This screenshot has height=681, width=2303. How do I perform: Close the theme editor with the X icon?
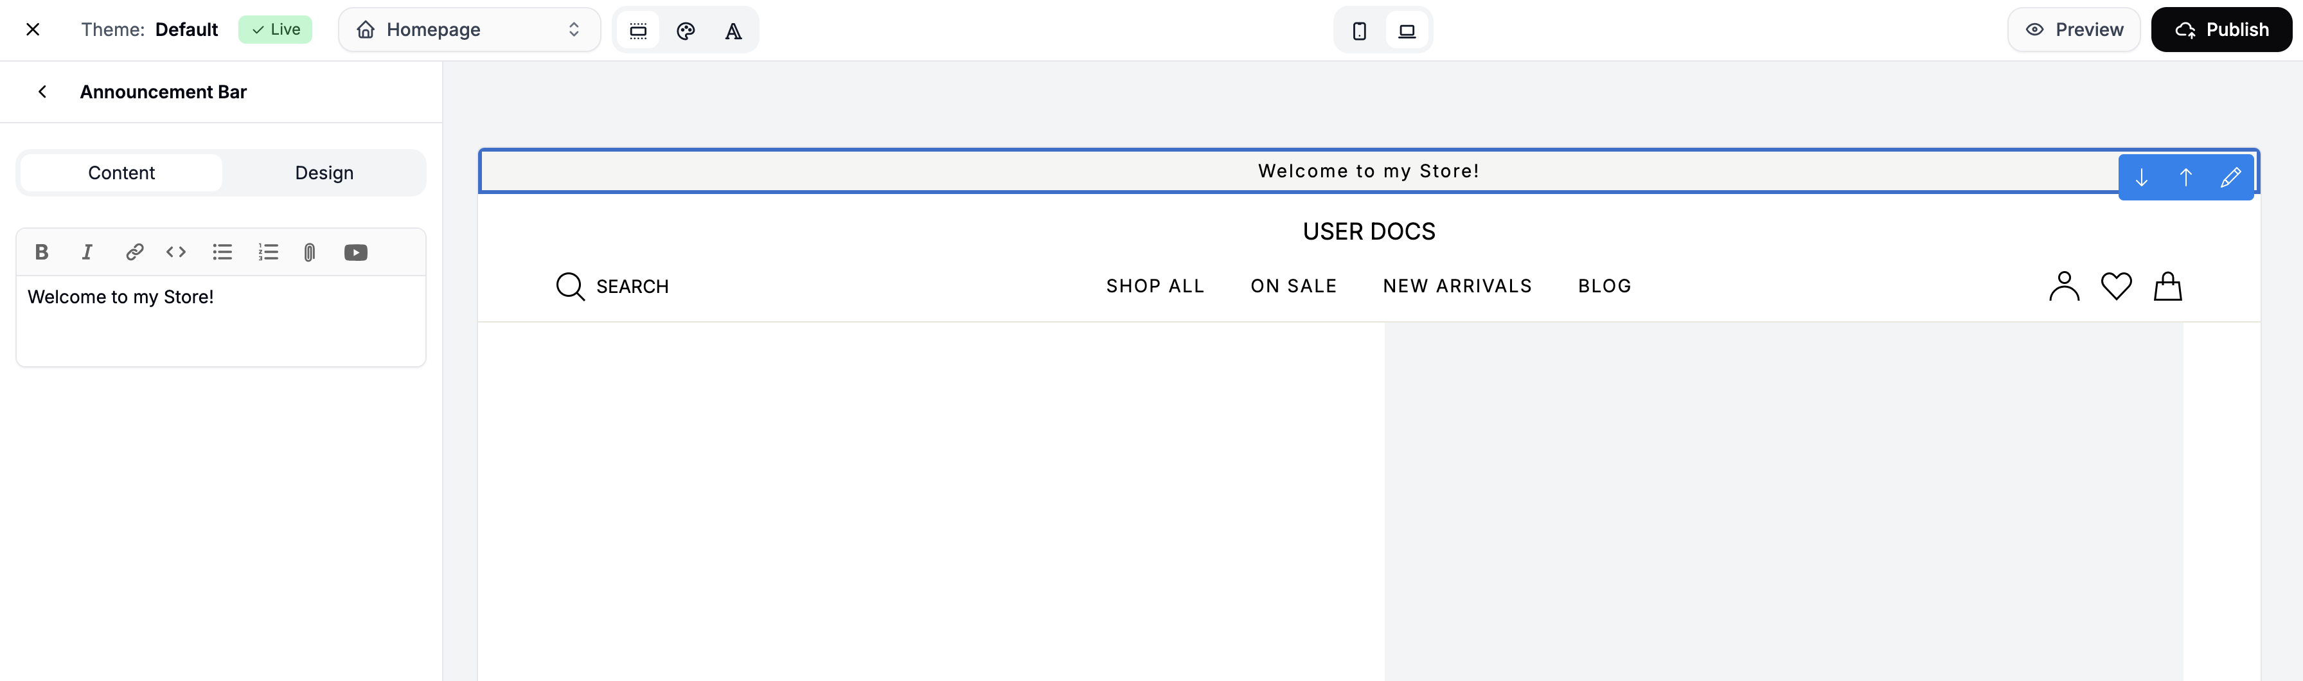(x=33, y=30)
